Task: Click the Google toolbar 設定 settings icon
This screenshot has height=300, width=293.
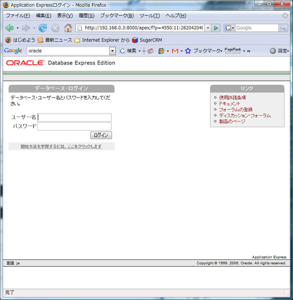Action: (273, 51)
